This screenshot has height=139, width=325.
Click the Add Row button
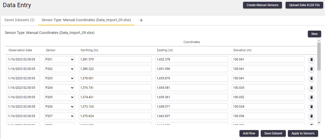click(x=249, y=133)
